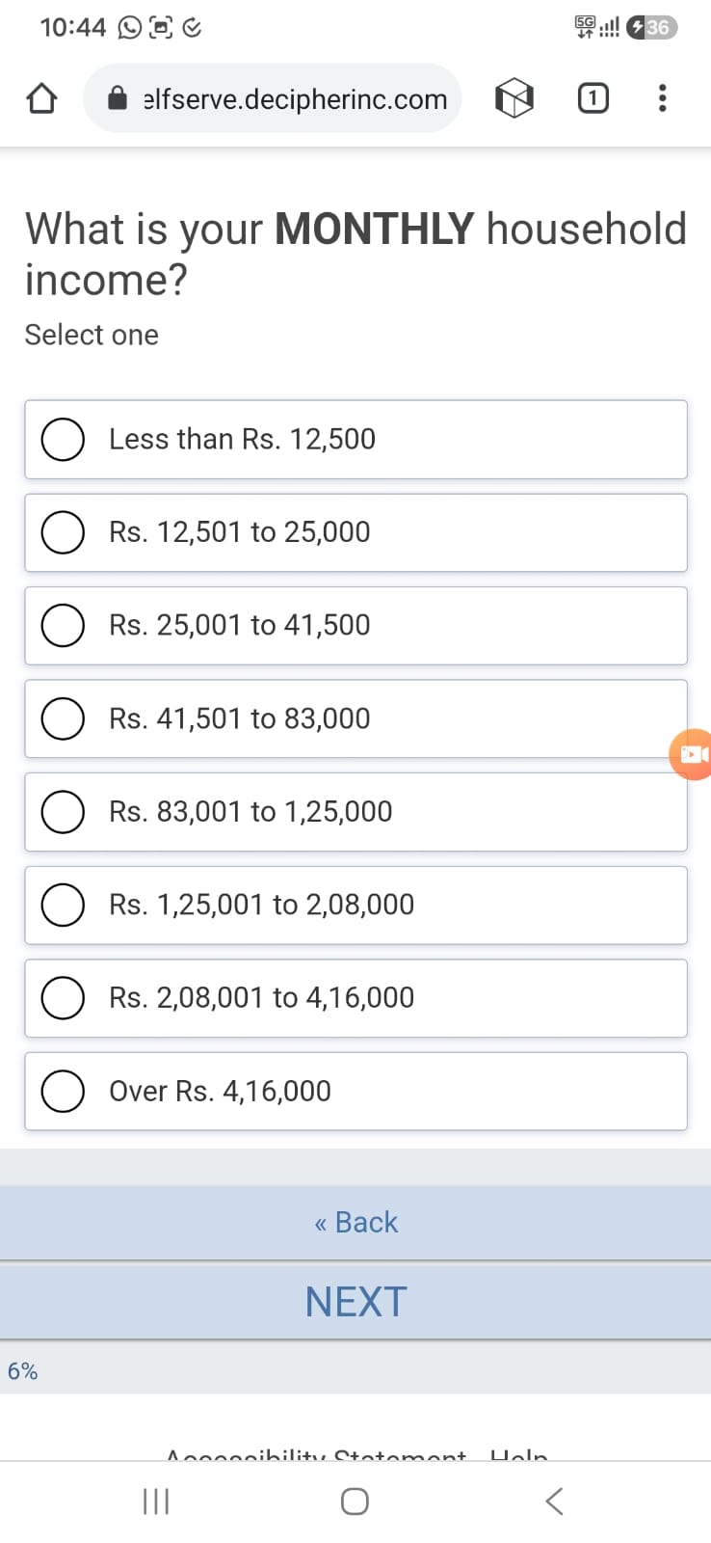
Task: Open the cube extension icon in toolbar
Action: (514, 98)
